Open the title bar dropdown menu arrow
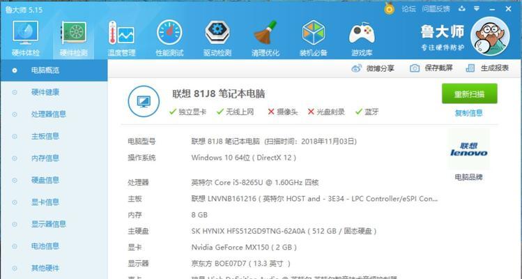The width and height of the screenshot is (522, 279). tap(477, 8)
